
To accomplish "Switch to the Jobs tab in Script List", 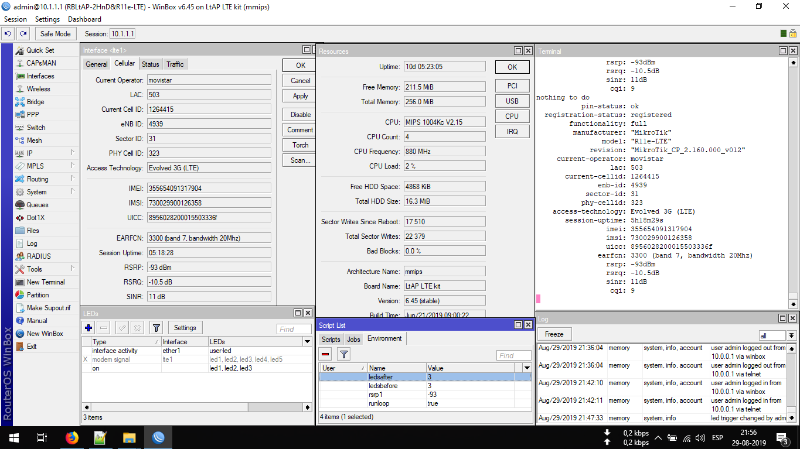I will click(x=353, y=338).
